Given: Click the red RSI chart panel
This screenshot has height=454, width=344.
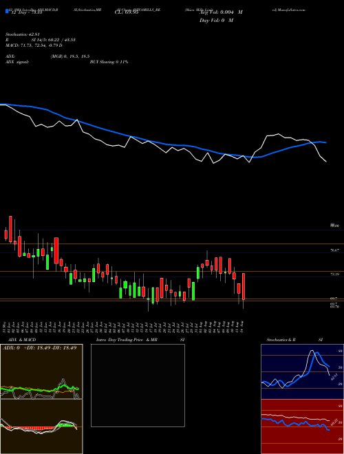Looking at the screenshot, I should pos(302,426).
